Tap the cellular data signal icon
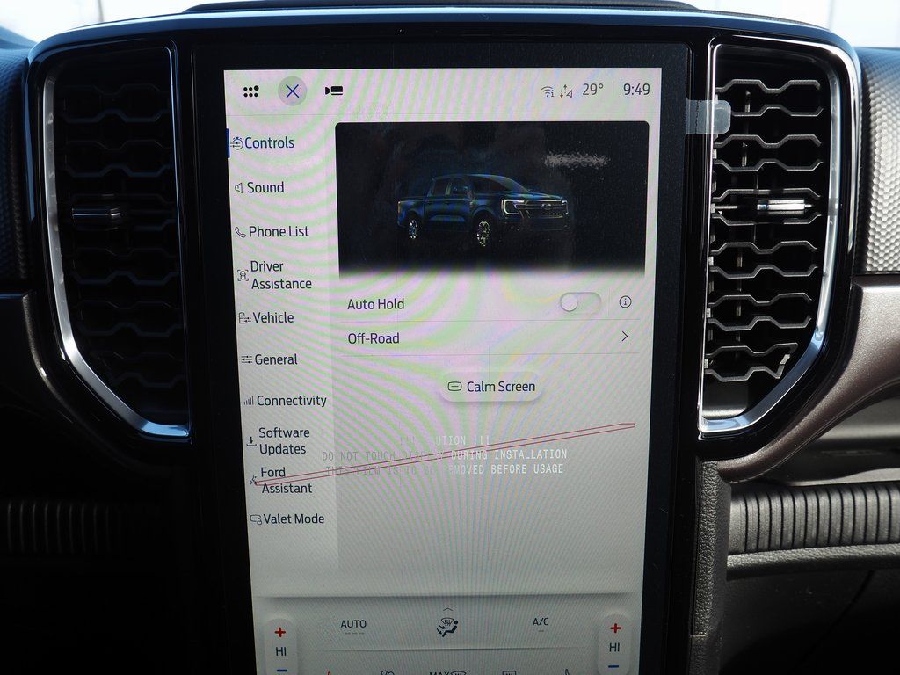Image resolution: width=900 pixels, height=675 pixels. (x=565, y=91)
